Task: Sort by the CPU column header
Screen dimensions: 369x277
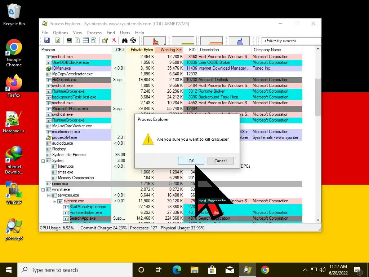Action: (x=119, y=50)
